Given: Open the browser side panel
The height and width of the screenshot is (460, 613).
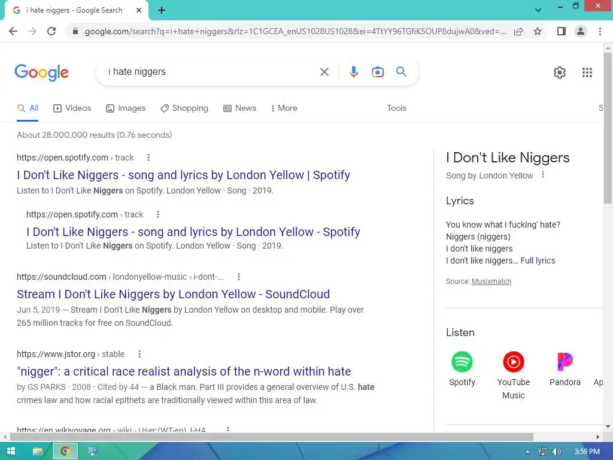Looking at the screenshot, I should tap(562, 31).
